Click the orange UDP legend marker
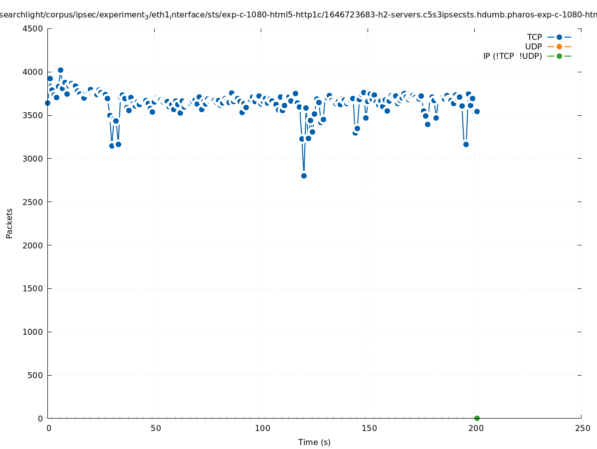 coord(559,46)
